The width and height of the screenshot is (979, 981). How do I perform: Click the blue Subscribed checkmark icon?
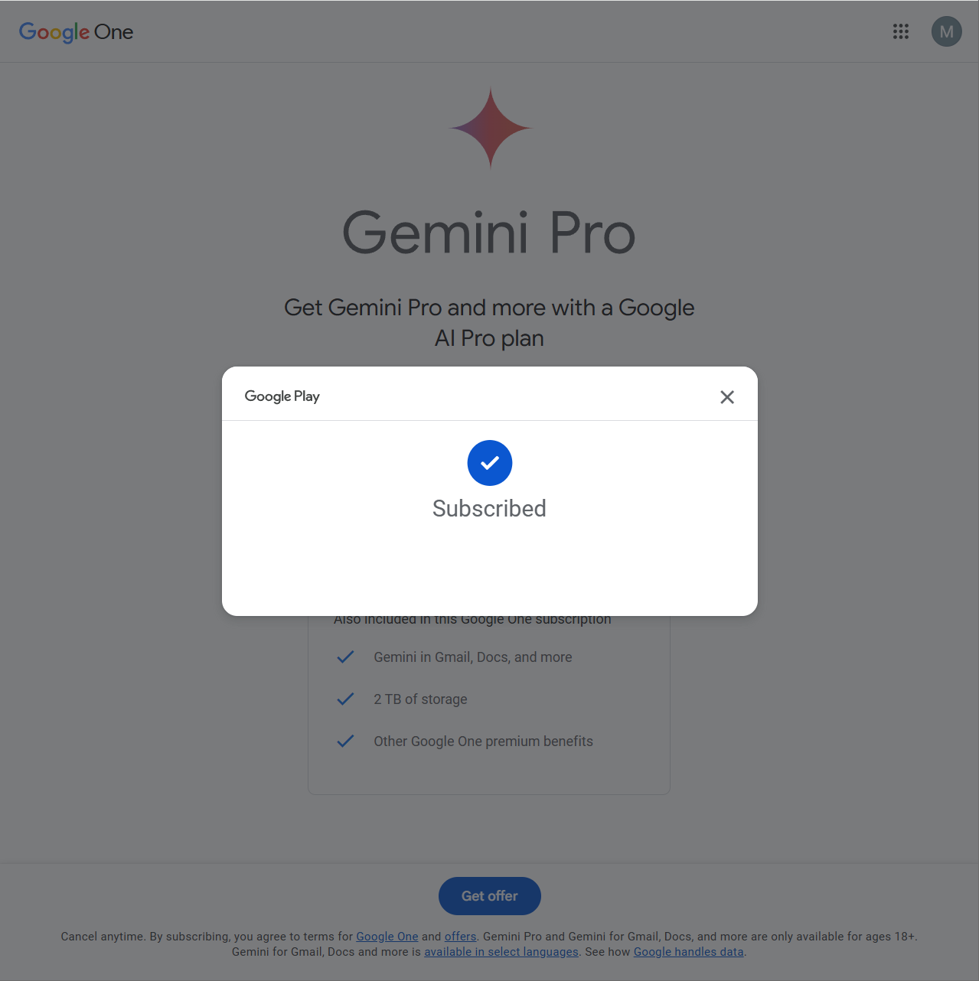[490, 463]
